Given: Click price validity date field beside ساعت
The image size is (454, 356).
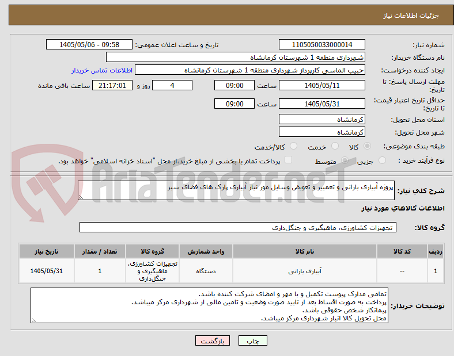Looking at the screenshot, I should tap(322, 104).
